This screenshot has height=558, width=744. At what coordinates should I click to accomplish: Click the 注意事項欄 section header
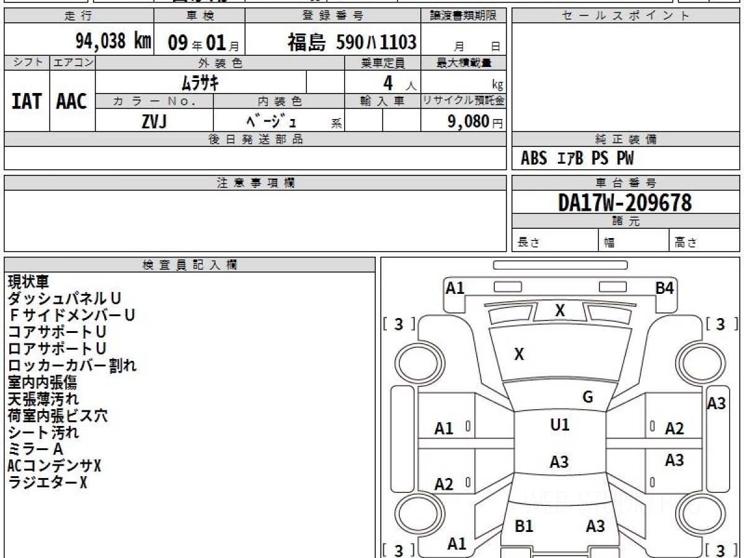pyautogui.click(x=255, y=183)
